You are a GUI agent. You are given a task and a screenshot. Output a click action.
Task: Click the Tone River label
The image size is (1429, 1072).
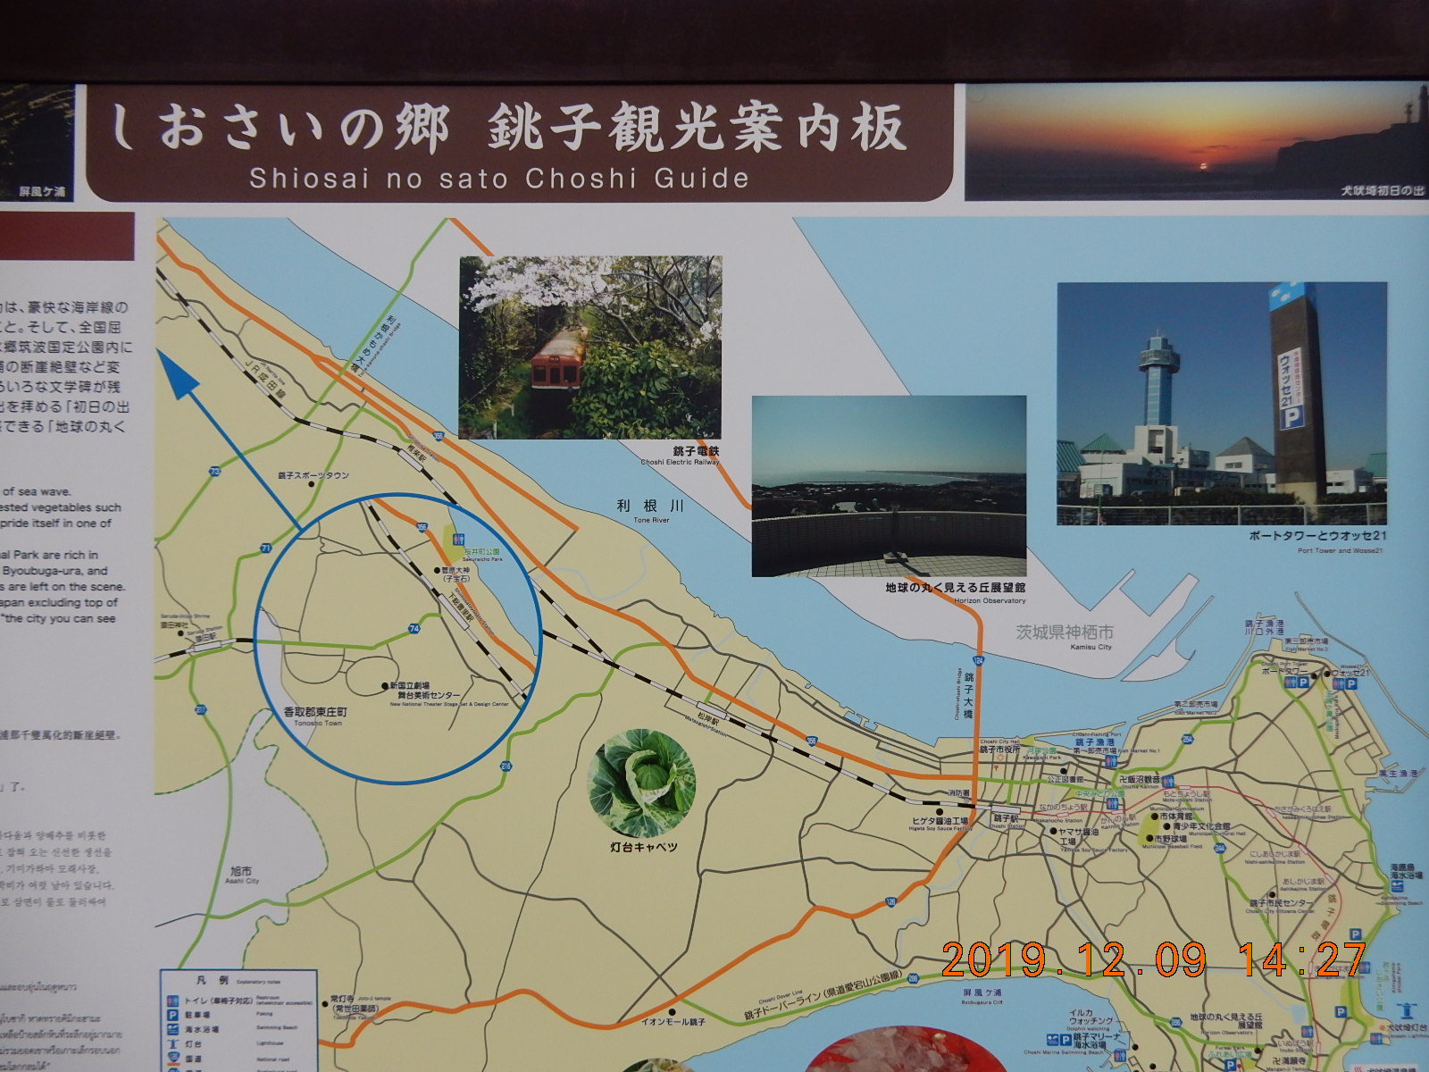point(650,507)
